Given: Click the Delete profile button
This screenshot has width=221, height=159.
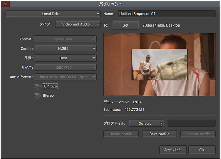Looking at the screenshot, I should coord(121,134).
